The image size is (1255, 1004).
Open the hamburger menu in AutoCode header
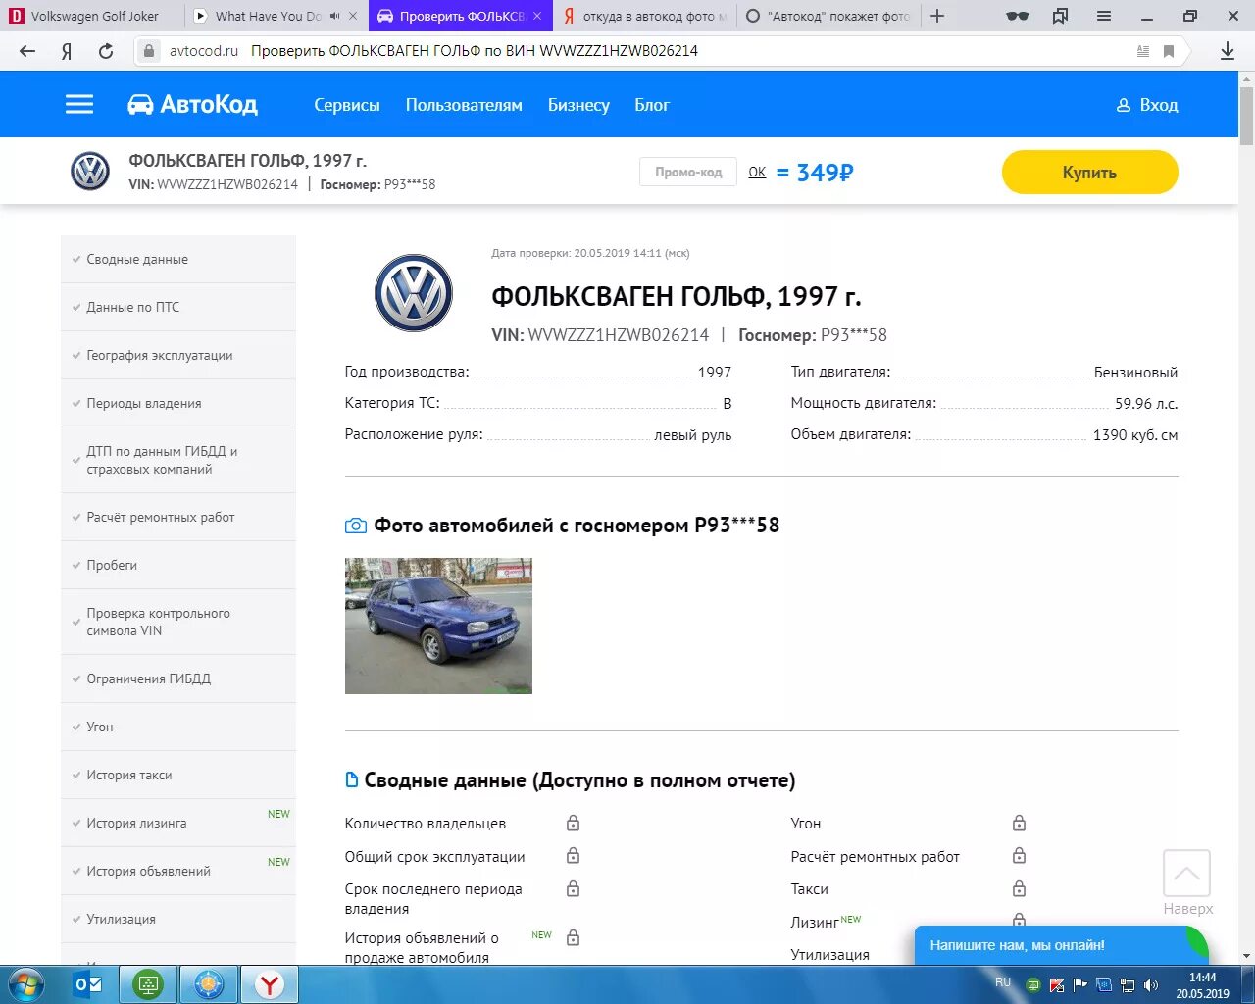click(79, 104)
